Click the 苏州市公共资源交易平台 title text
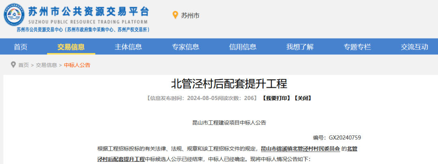The height and width of the screenshot is (164, 438). pyautogui.click(x=88, y=11)
